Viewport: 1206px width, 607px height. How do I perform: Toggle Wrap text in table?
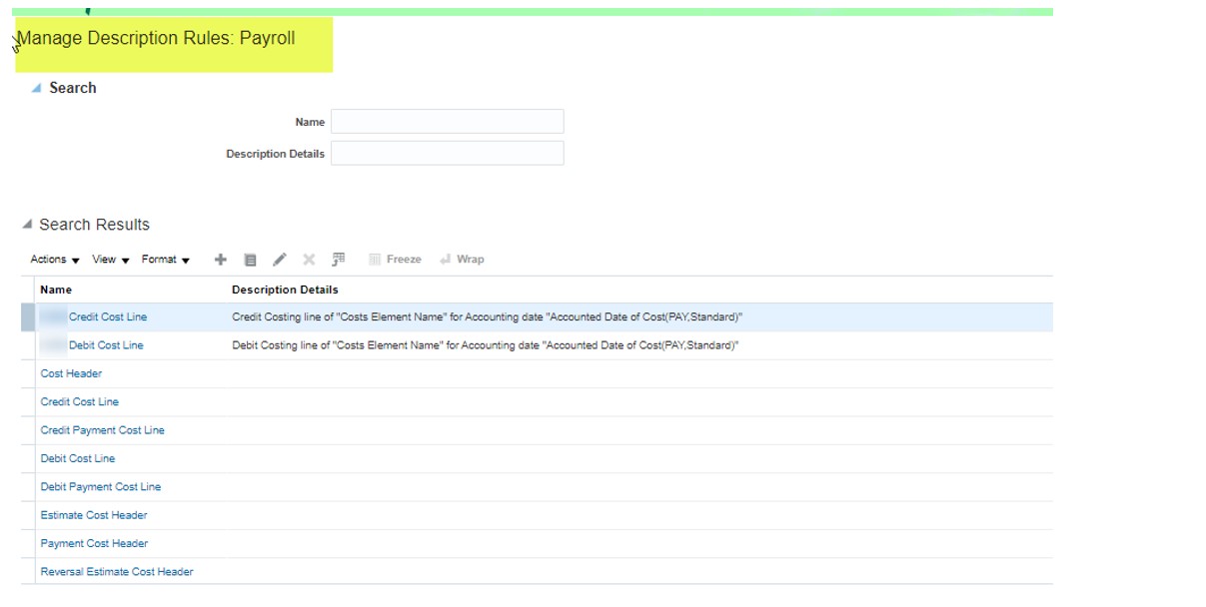coord(462,260)
